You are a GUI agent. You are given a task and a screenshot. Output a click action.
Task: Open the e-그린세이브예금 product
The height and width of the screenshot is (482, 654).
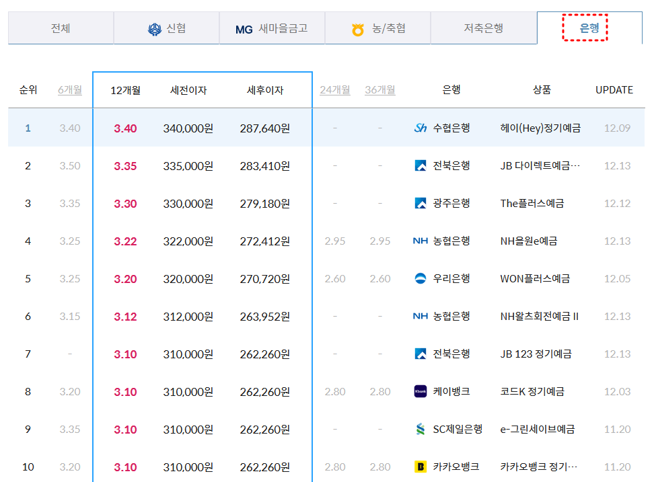[x=538, y=429]
